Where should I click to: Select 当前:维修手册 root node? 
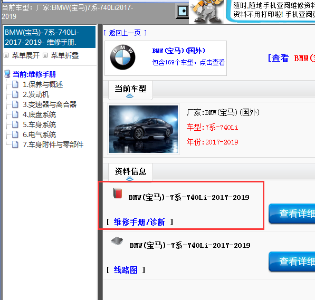coord(34,74)
